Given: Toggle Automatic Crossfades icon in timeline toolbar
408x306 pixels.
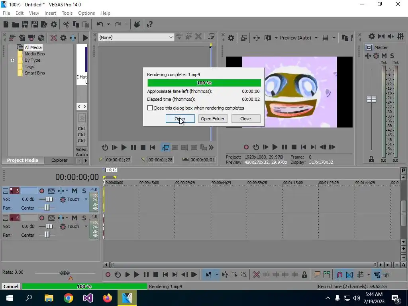Looking at the screenshot, I should pyautogui.click(x=349, y=275).
